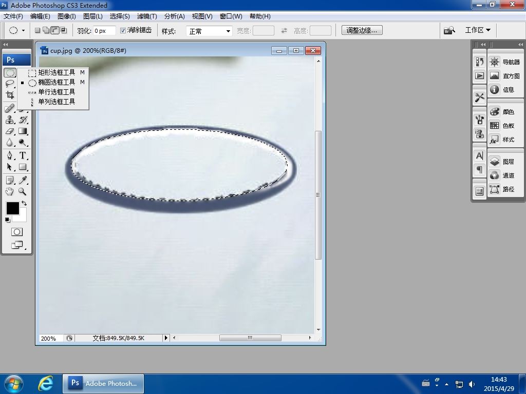Choose Intersect with Selection mode button
Viewport: 526px width, 394px height.
63,30
